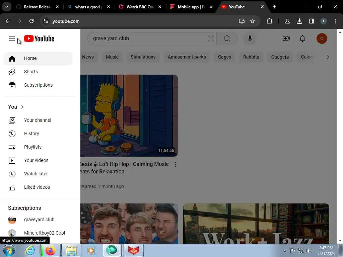
Task: Open Your videos page
Action: pos(38,160)
